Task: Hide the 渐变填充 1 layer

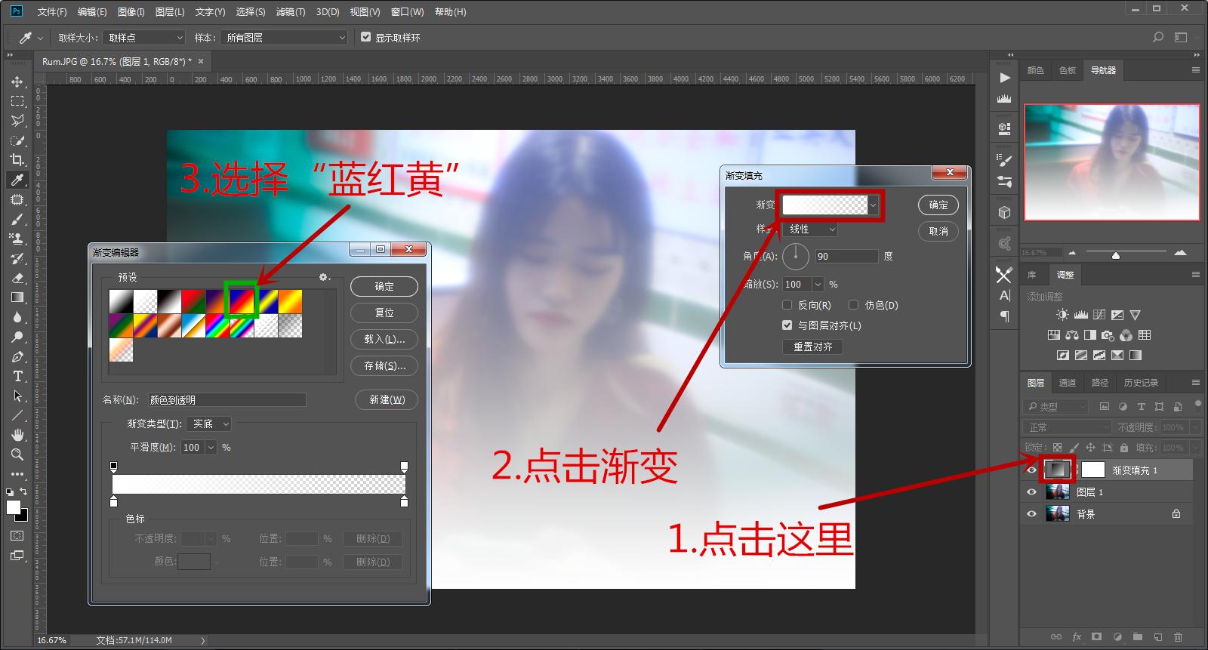Action: pos(1031,470)
